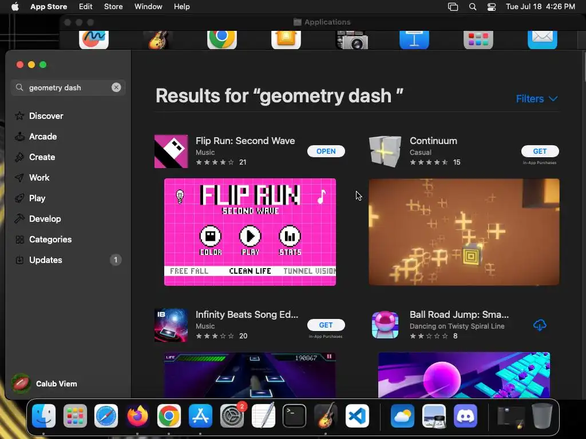Get Infinity Beats Song Editor
The image size is (586, 439).
point(326,325)
